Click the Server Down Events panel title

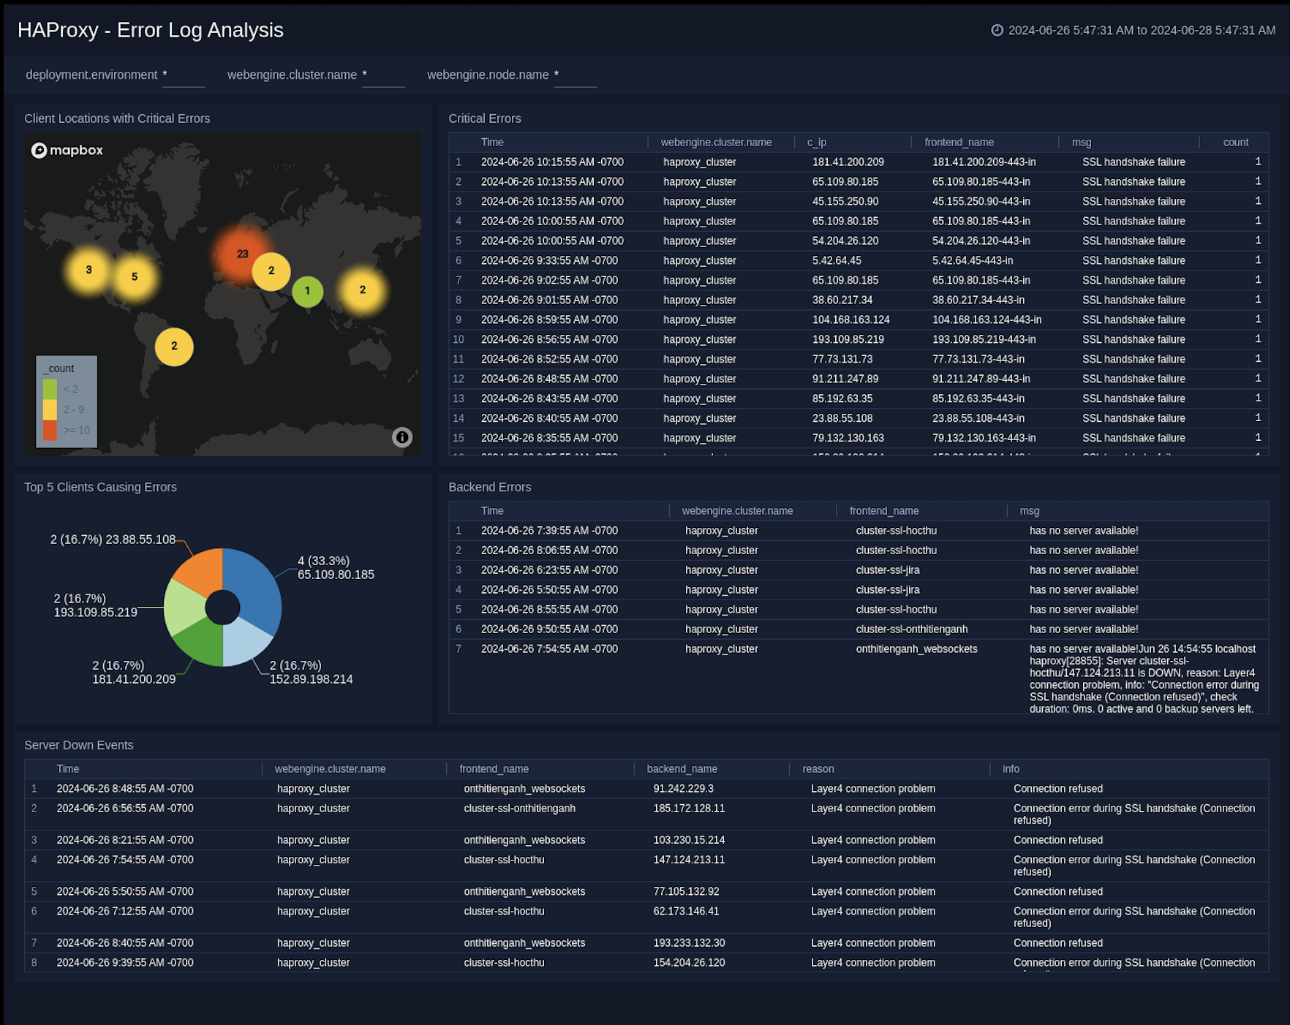click(78, 745)
